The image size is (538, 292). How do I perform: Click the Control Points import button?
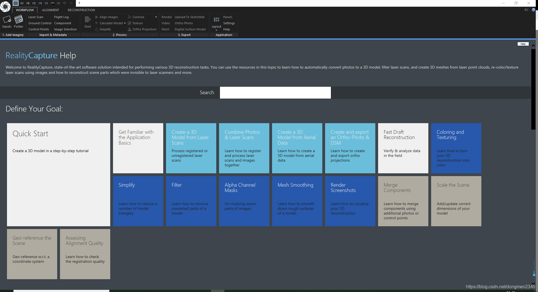[39, 30]
